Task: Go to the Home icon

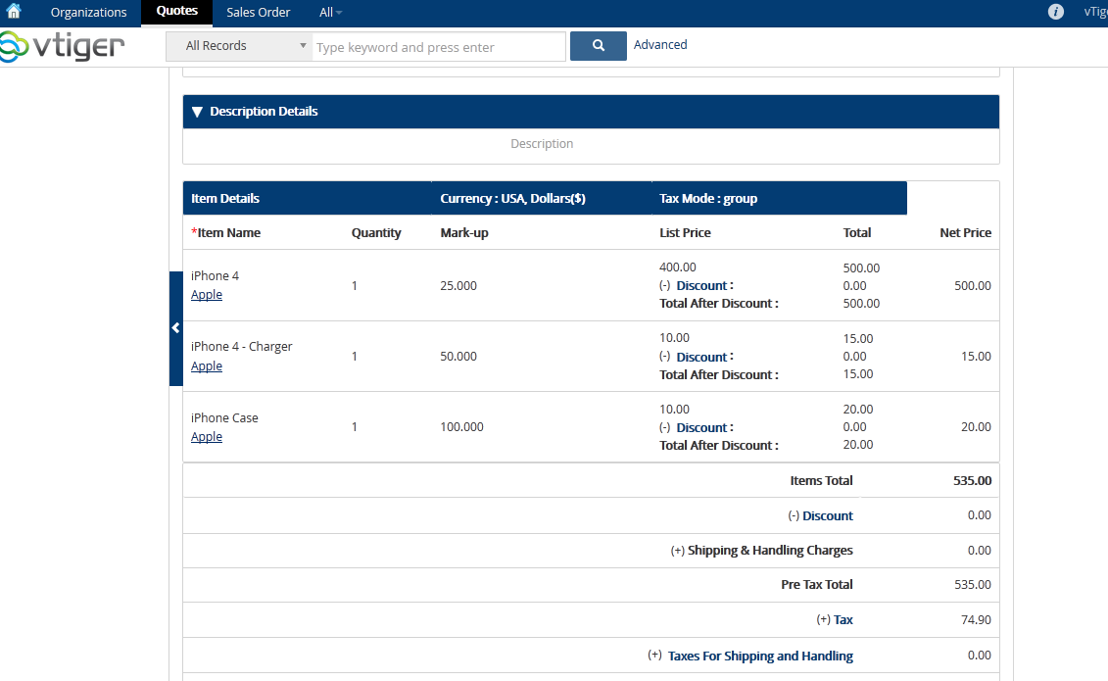Action: tap(14, 12)
